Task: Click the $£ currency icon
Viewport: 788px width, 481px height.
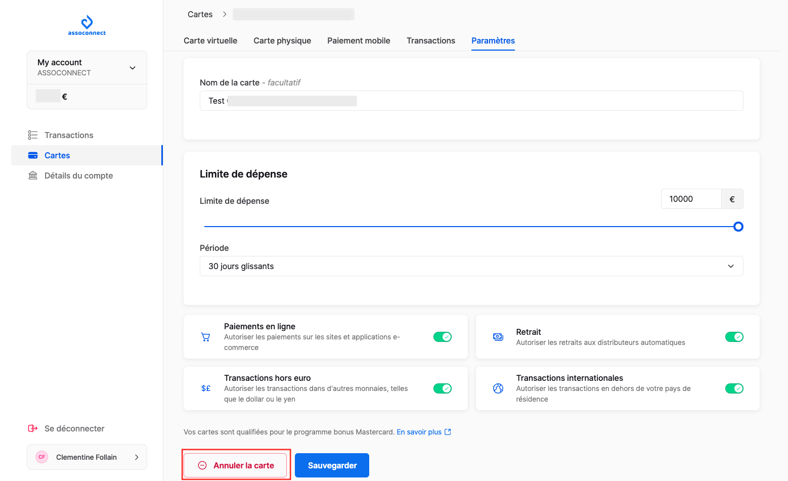Action: [206, 388]
